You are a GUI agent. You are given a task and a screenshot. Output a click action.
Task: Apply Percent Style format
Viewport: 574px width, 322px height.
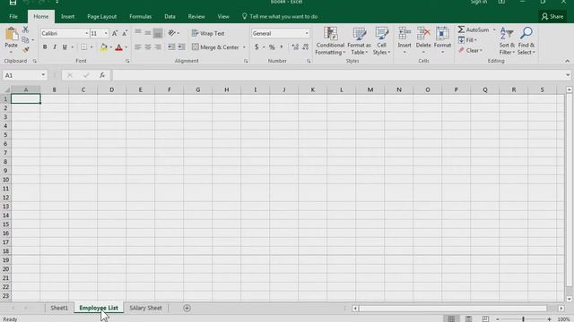coord(272,47)
